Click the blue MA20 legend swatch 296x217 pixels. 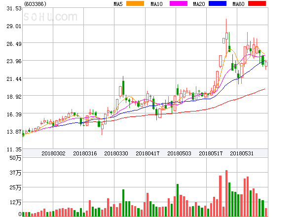pos(218,3)
